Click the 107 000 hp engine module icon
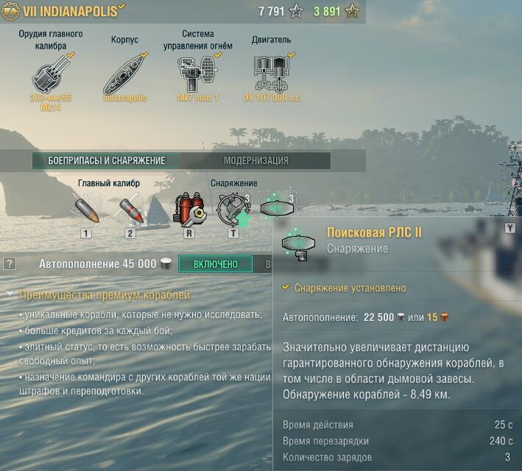 pos(272,74)
